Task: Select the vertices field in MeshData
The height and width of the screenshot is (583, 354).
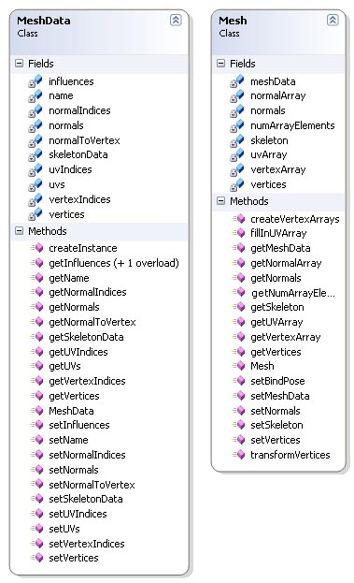Action: click(66, 214)
